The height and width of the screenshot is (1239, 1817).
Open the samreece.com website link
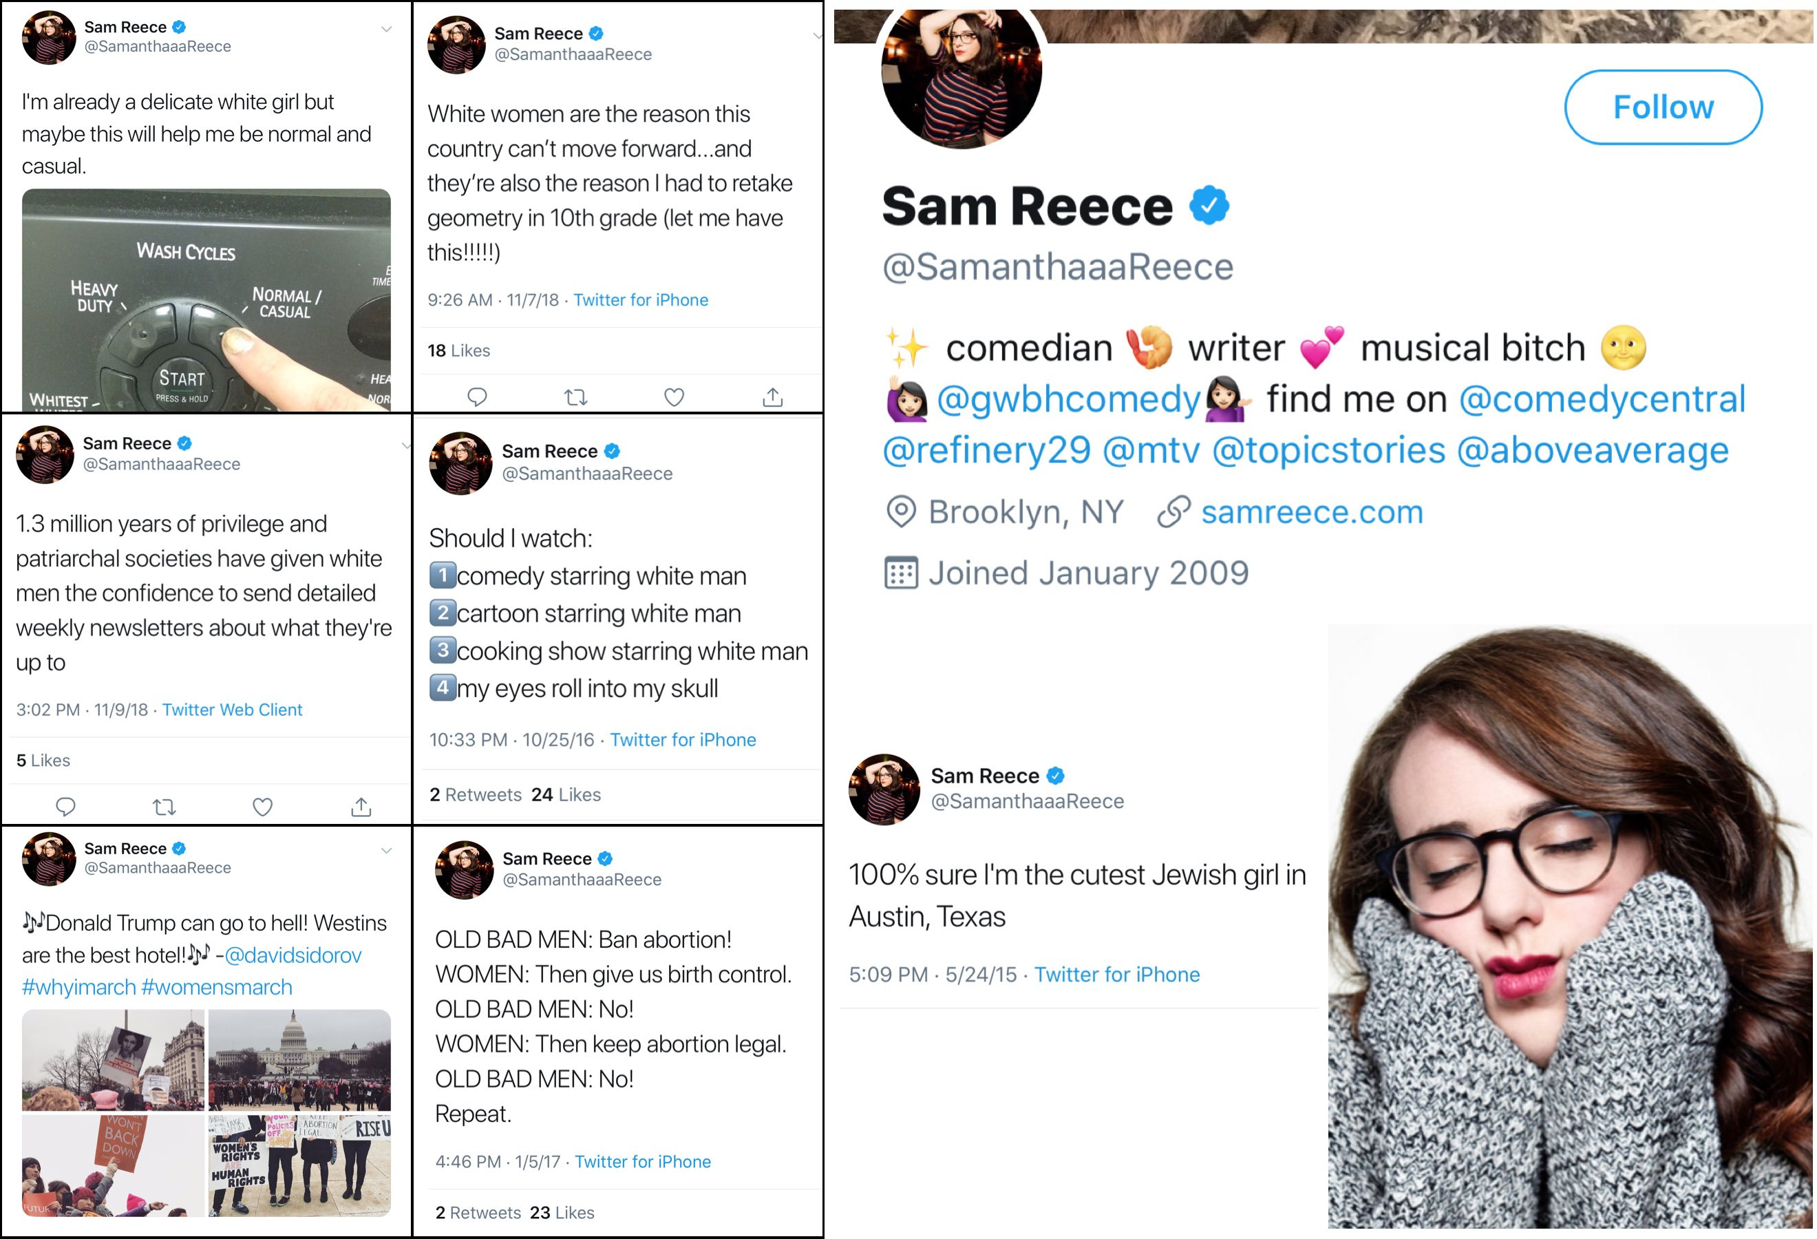[x=1311, y=512]
